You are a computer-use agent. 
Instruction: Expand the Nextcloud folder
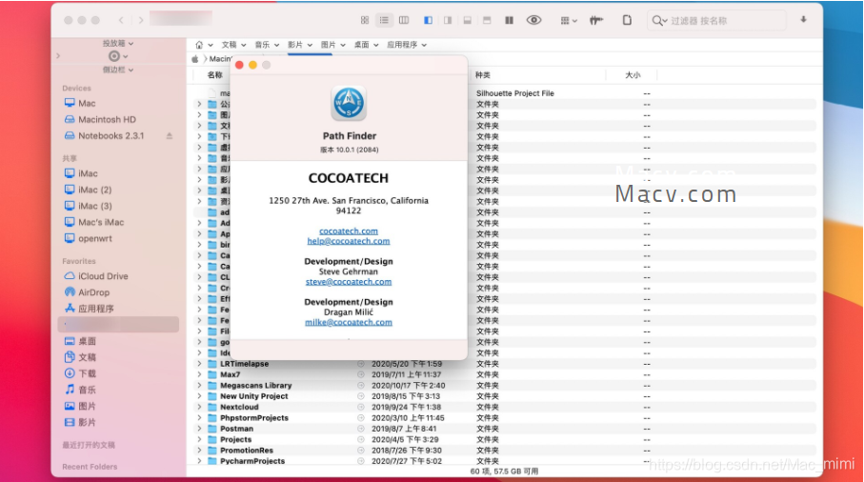pyautogui.click(x=199, y=407)
